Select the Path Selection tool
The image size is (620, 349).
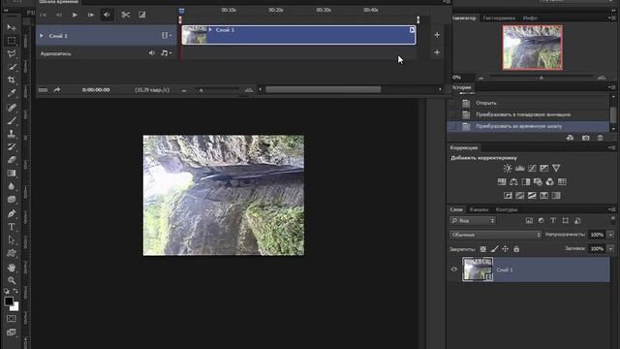coord(12,239)
